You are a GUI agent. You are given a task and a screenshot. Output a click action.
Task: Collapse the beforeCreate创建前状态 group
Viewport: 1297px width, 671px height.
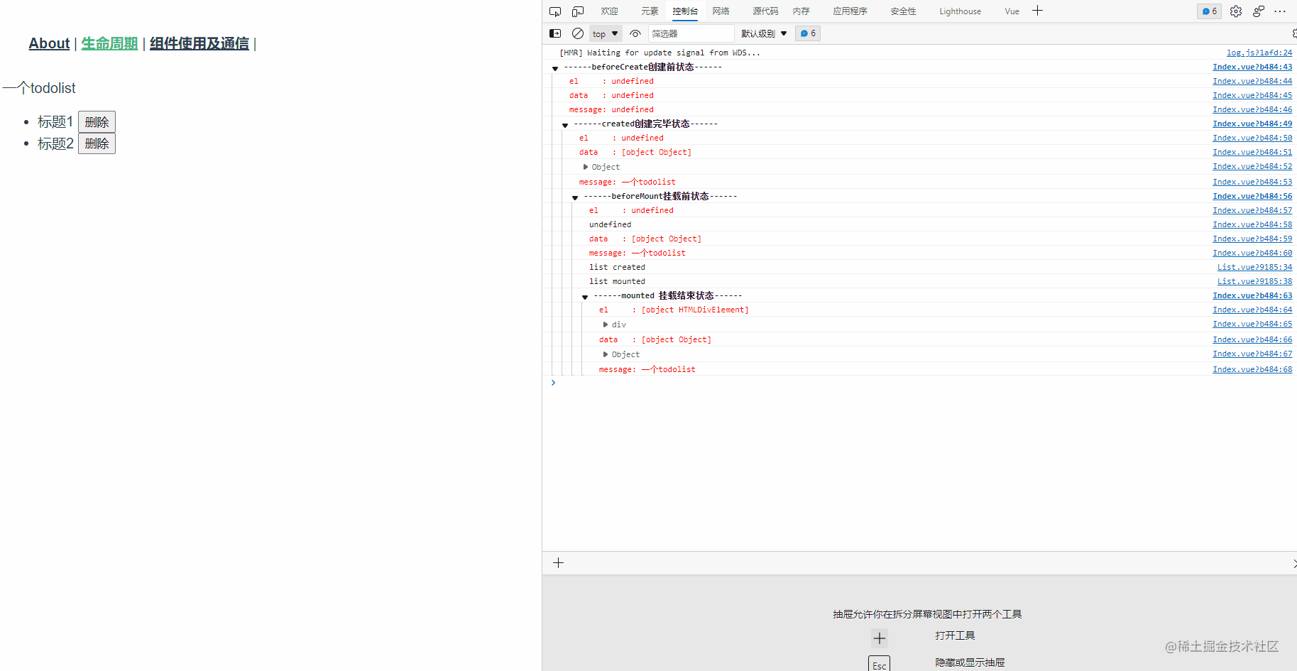(x=555, y=67)
